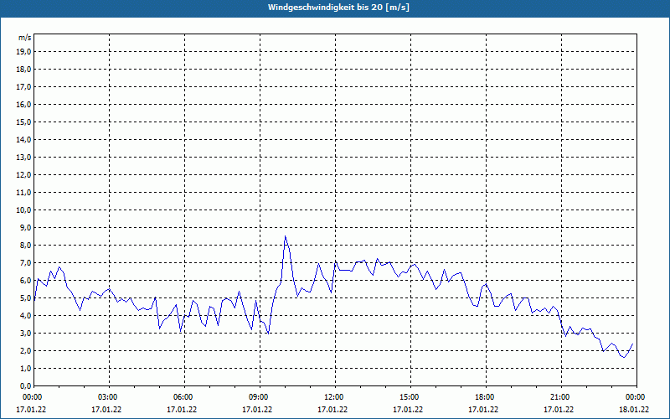Click the "21:00" time label
This screenshot has width=670, height=419.
point(561,397)
